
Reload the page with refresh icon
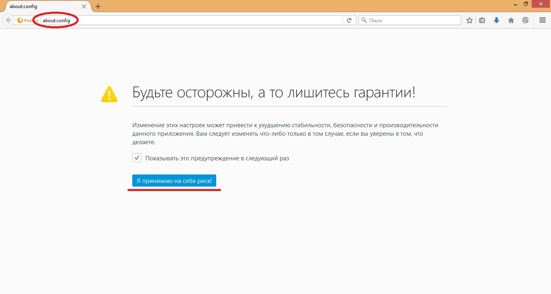click(x=349, y=20)
